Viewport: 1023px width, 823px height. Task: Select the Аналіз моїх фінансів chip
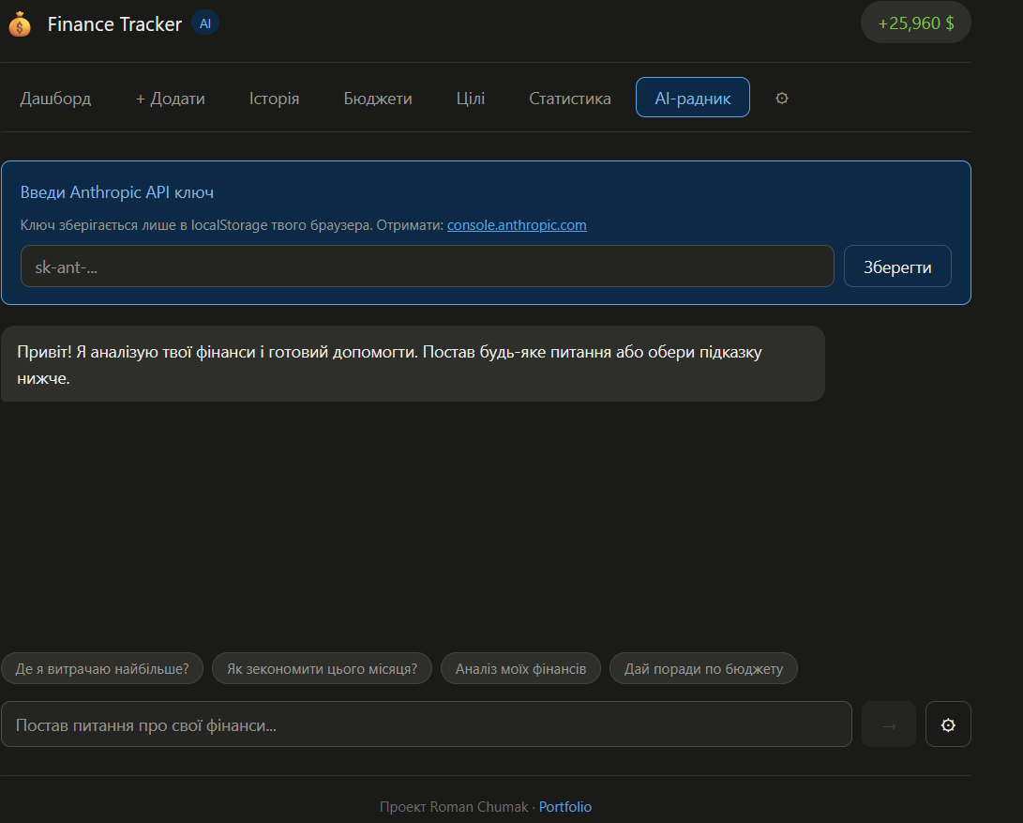[x=520, y=668]
